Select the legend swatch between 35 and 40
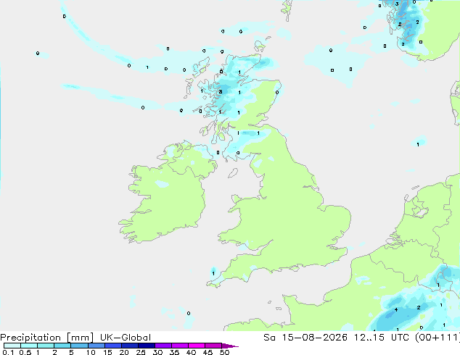The width and height of the screenshot is (460, 355). 180,346
